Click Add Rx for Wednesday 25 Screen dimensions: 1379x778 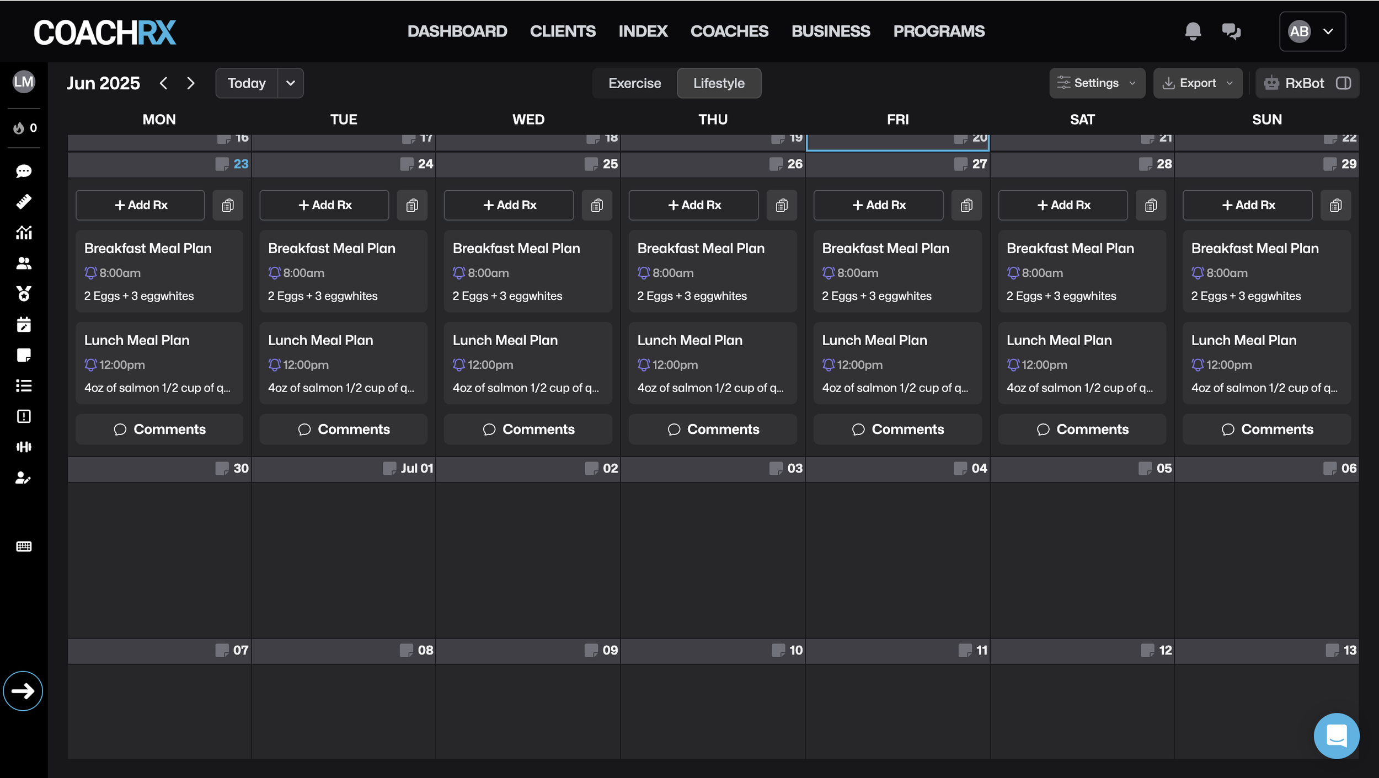[x=509, y=205]
